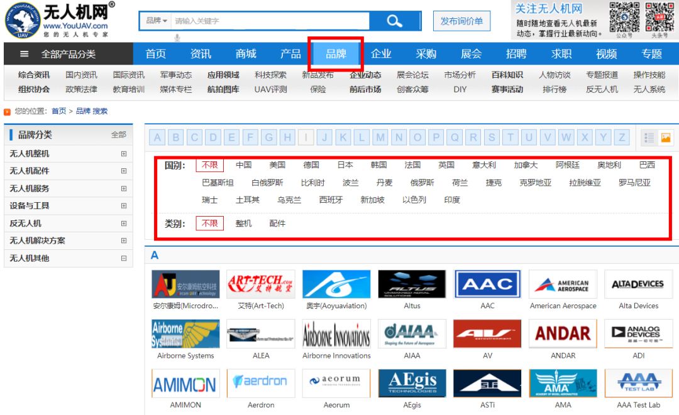
Task: Click the 发布询价单 button
Action: (461, 21)
